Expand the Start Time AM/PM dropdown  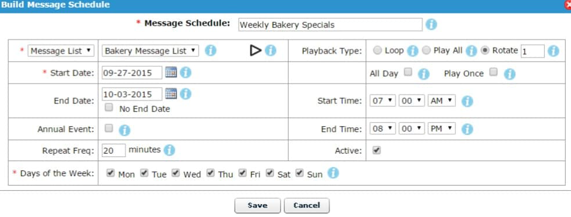click(441, 101)
